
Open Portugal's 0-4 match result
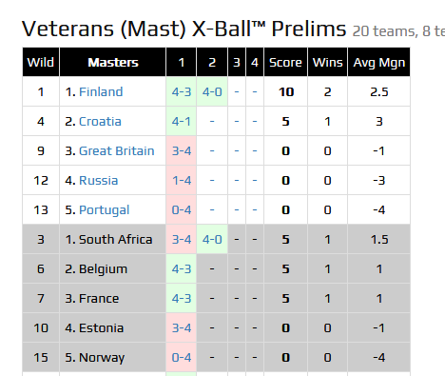tap(182, 210)
